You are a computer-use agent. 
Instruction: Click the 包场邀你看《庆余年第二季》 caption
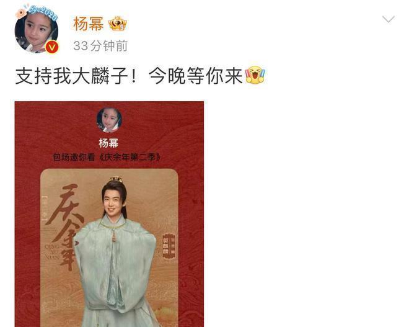(107, 157)
